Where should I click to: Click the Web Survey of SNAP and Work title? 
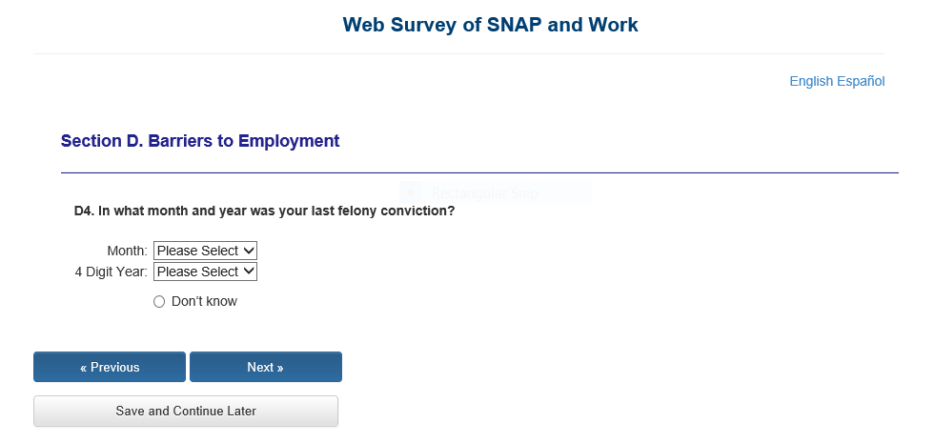[490, 25]
